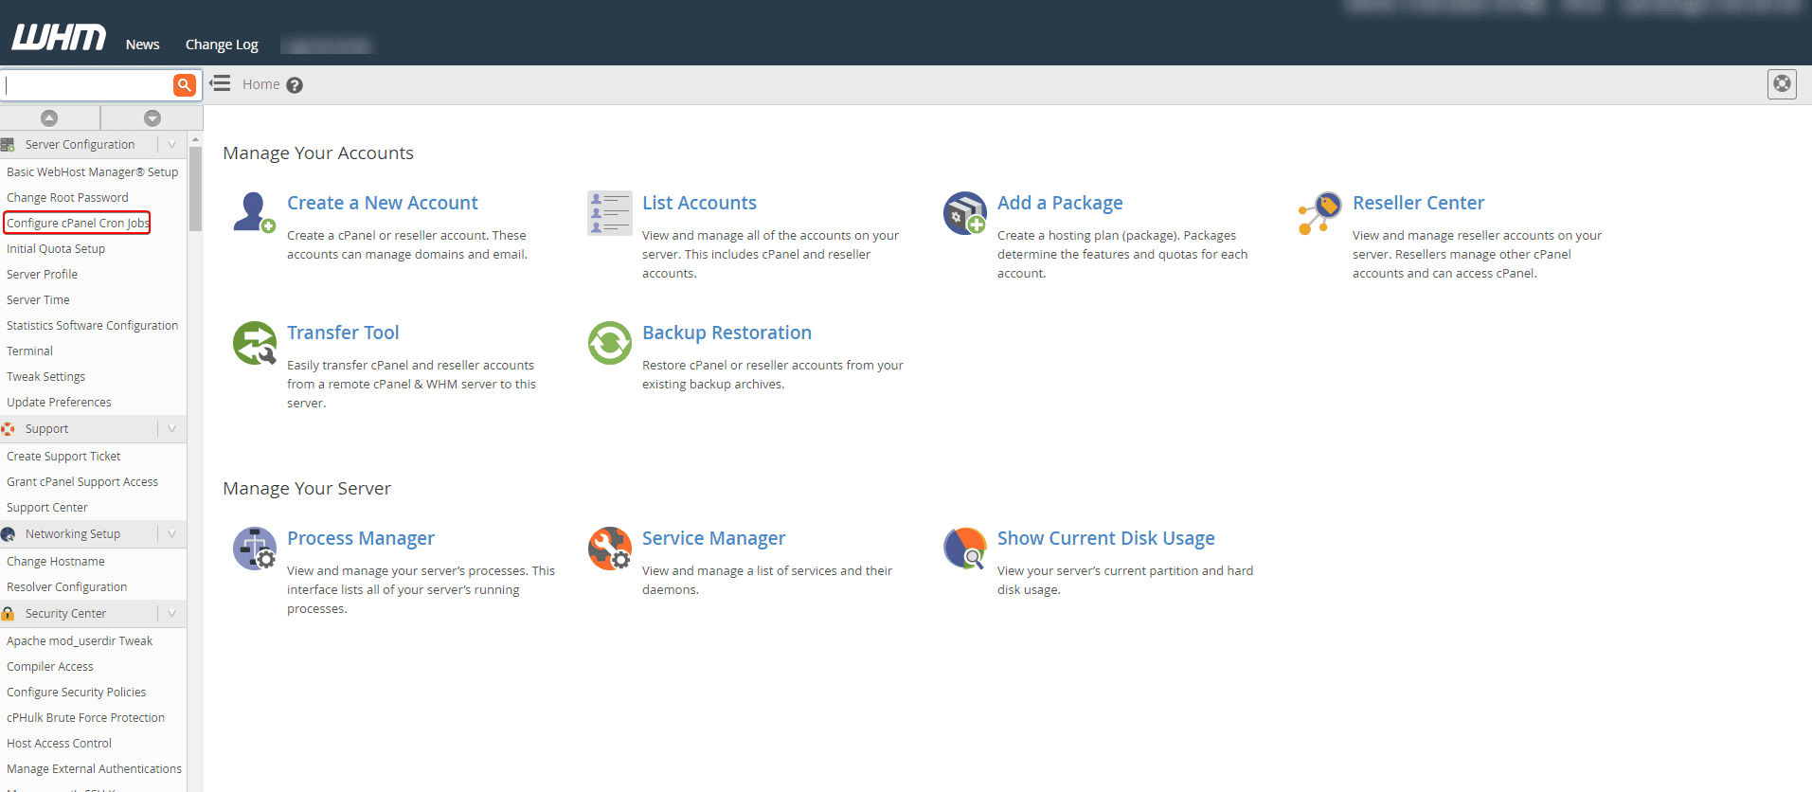Click the green Transfer Tool icon
This screenshot has width=1812, height=792.
pos(254,343)
